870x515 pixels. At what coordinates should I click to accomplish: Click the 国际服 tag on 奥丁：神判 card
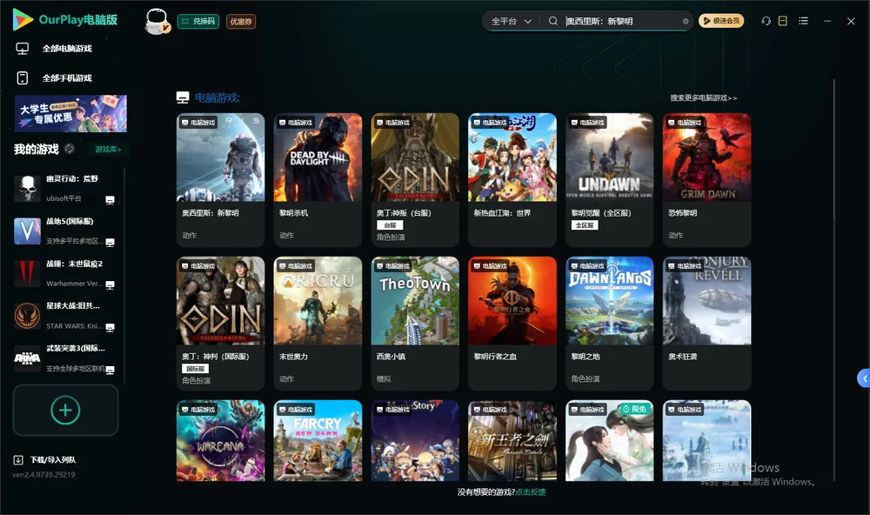[195, 369]
